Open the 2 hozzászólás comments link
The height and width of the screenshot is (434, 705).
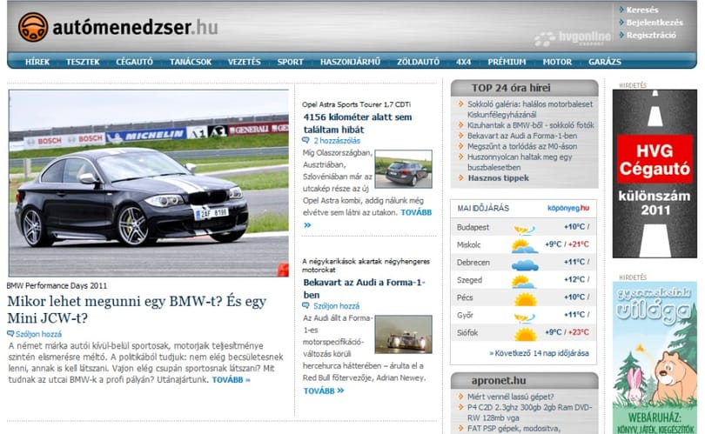337,141
